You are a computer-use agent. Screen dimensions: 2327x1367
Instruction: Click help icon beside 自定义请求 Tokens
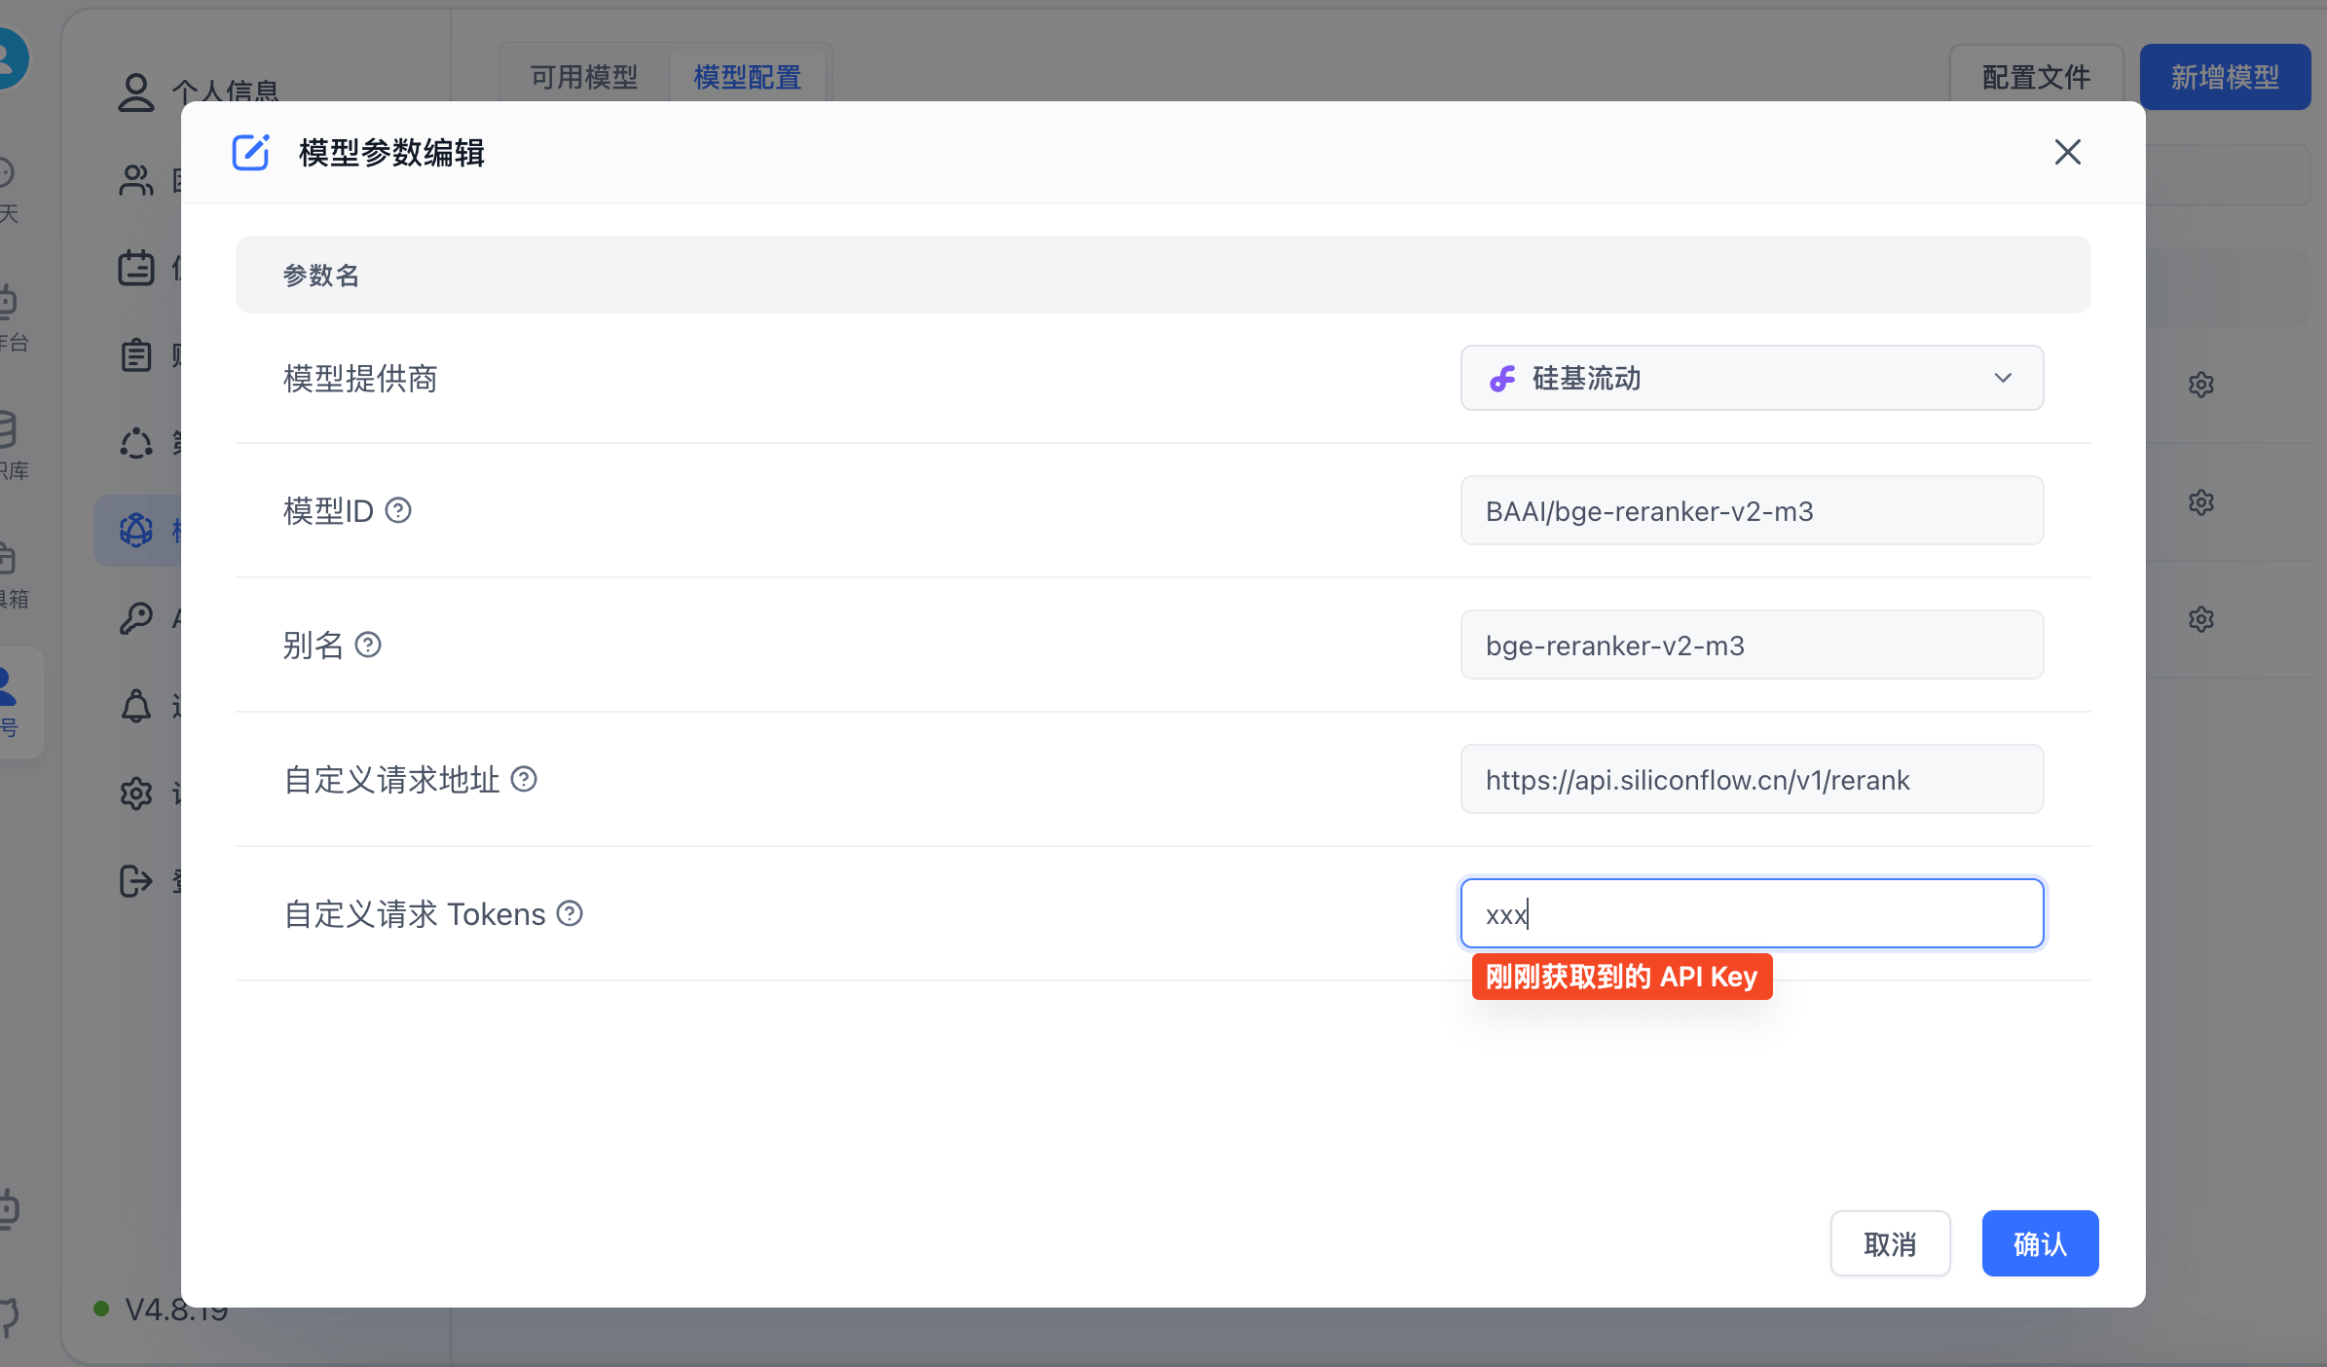570,913
